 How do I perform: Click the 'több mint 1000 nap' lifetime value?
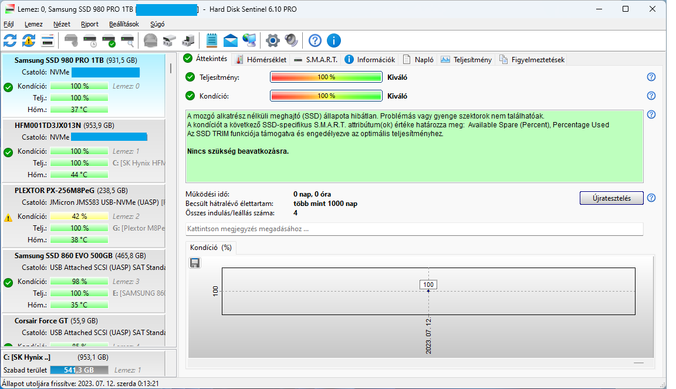click(326, 204)
